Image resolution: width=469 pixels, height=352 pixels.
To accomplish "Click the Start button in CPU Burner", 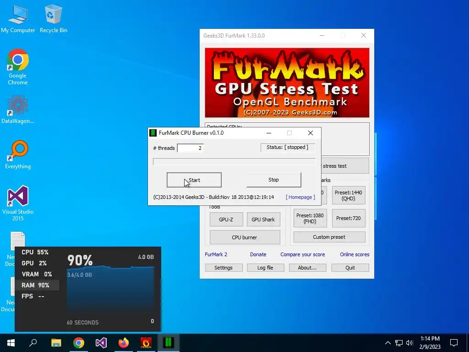I will pyautogui.click(x=194, y=180).
